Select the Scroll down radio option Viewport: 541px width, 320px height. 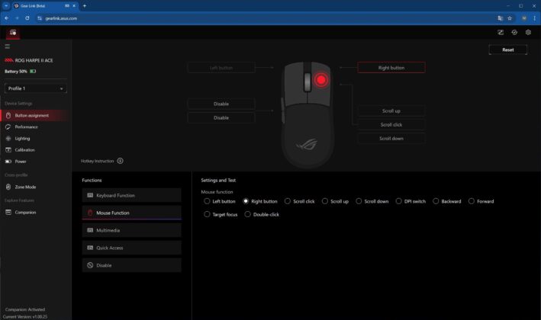pyautogui.click(x=359, y=201)
